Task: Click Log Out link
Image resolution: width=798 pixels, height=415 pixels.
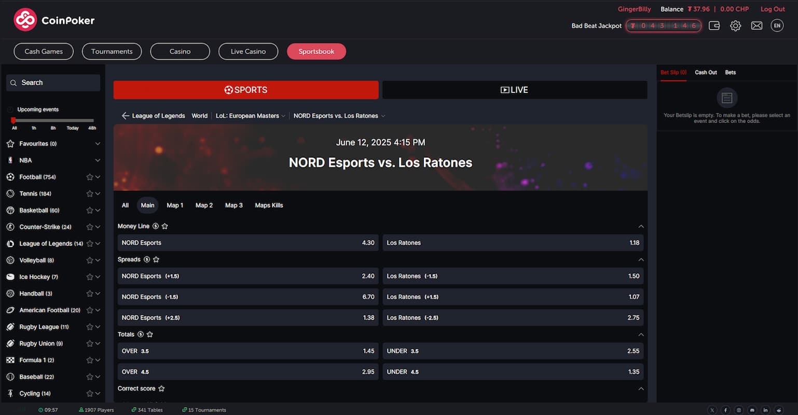Action: click(773, 9)
